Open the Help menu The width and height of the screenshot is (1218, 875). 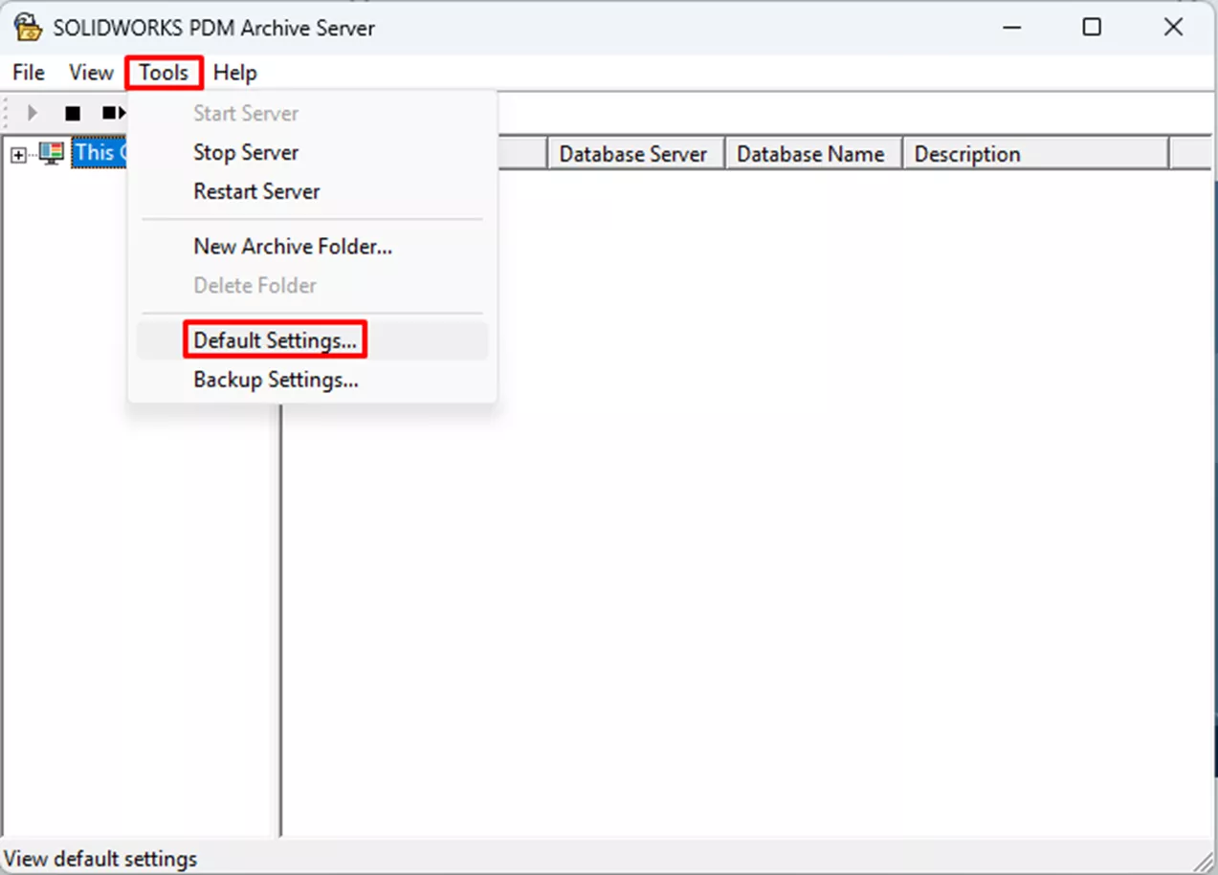tap(235, 73)
